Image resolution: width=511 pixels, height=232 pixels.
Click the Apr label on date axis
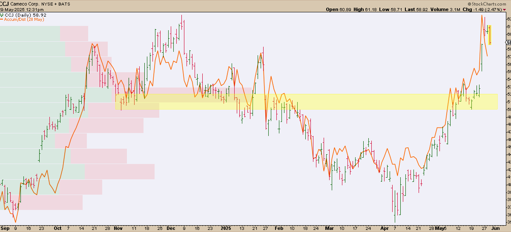(384, 228)
